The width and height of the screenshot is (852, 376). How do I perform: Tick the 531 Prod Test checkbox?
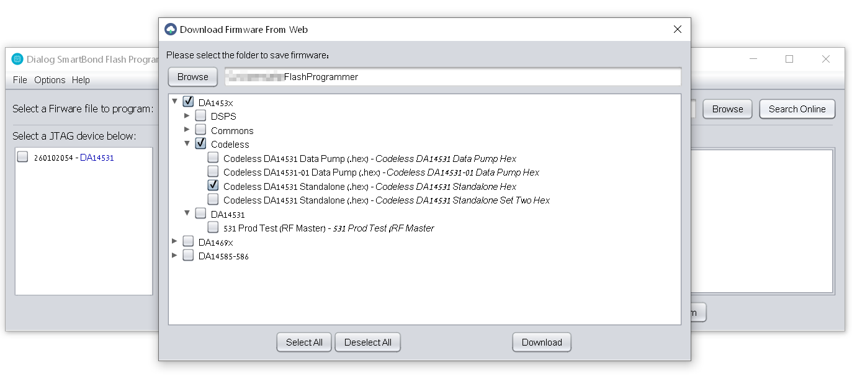(x=213, y=227)
